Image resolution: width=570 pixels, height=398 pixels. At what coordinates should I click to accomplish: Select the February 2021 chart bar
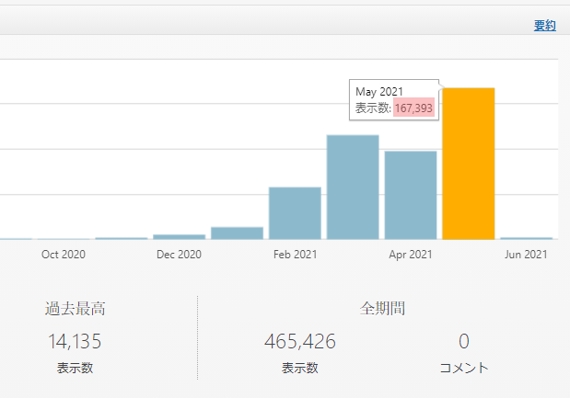[295, 213]
